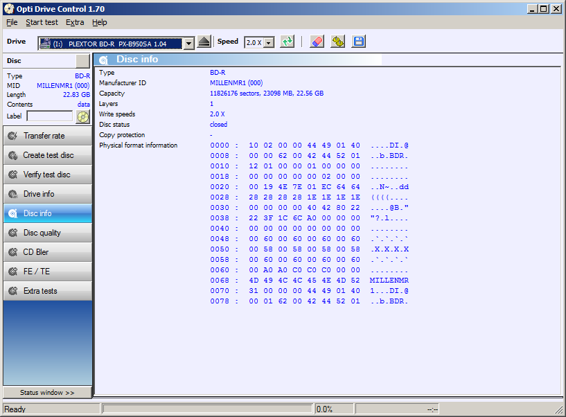Open the options gear icon in toolbar
The image size is (566, 417).
click(x=337, y=42)
